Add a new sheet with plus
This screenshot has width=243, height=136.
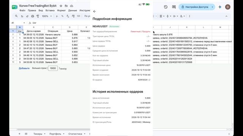coord(19,134)
